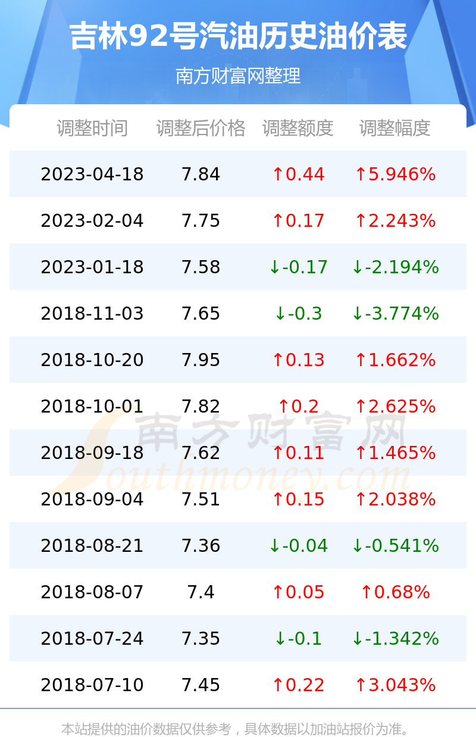Click the 2023-04-18 date cell
Screen dimensions: 476x737
[x=92, y=174]
